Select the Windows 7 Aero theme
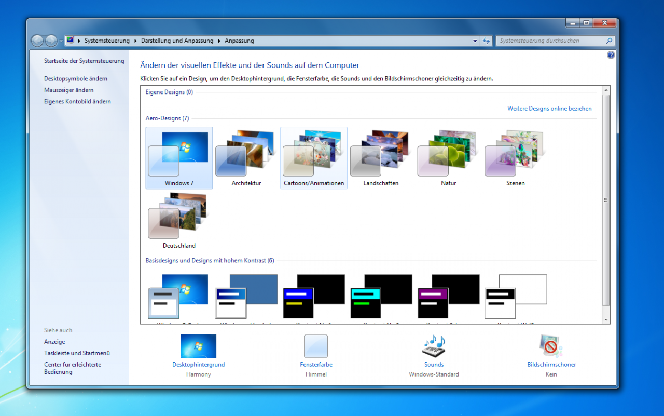Screen dimensions: 664x416 point(179,158)
